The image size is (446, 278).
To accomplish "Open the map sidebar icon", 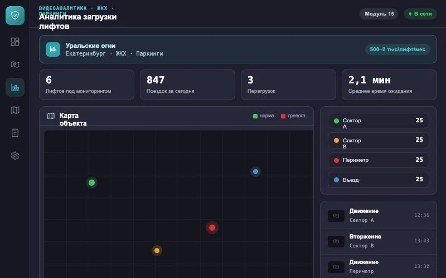I will 15,110.
